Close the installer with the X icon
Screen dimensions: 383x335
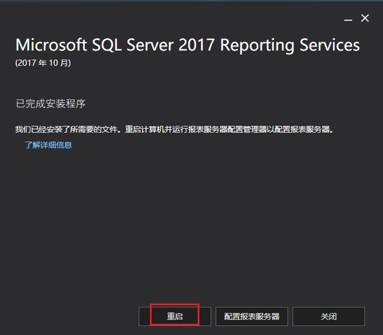365,18
